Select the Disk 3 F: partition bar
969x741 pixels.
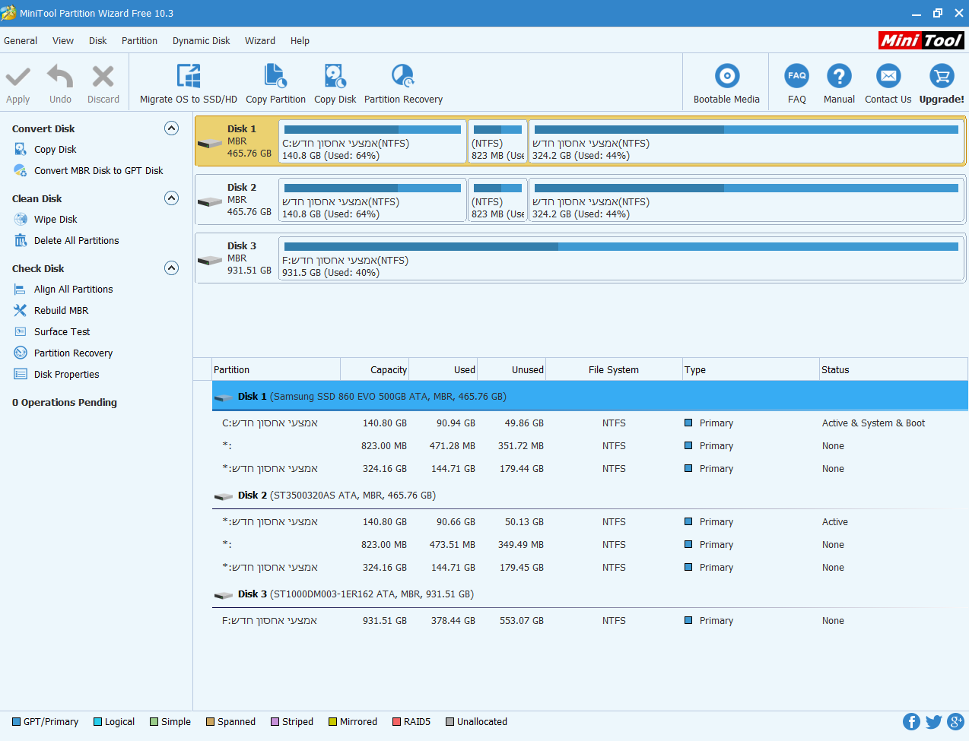(621, 258)
